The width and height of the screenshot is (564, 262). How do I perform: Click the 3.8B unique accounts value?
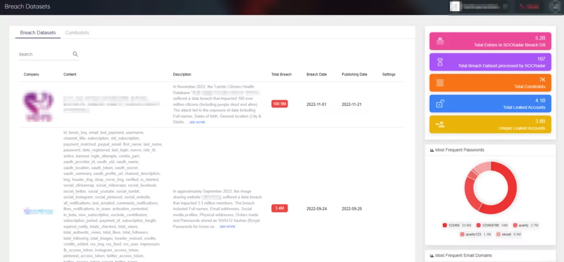[x=540, y=121]
